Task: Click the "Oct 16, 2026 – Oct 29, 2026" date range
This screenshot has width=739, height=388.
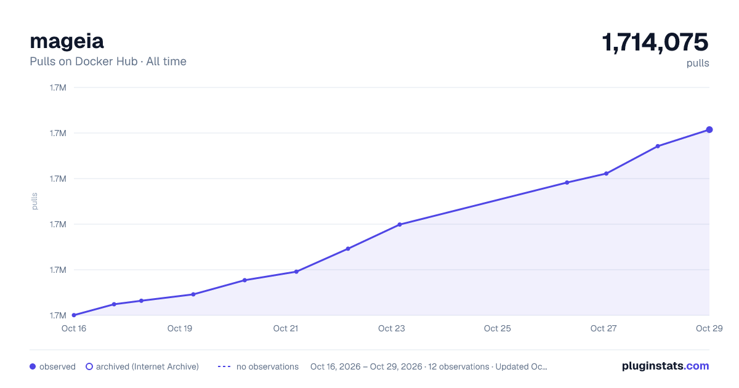Action: [366, 366]
